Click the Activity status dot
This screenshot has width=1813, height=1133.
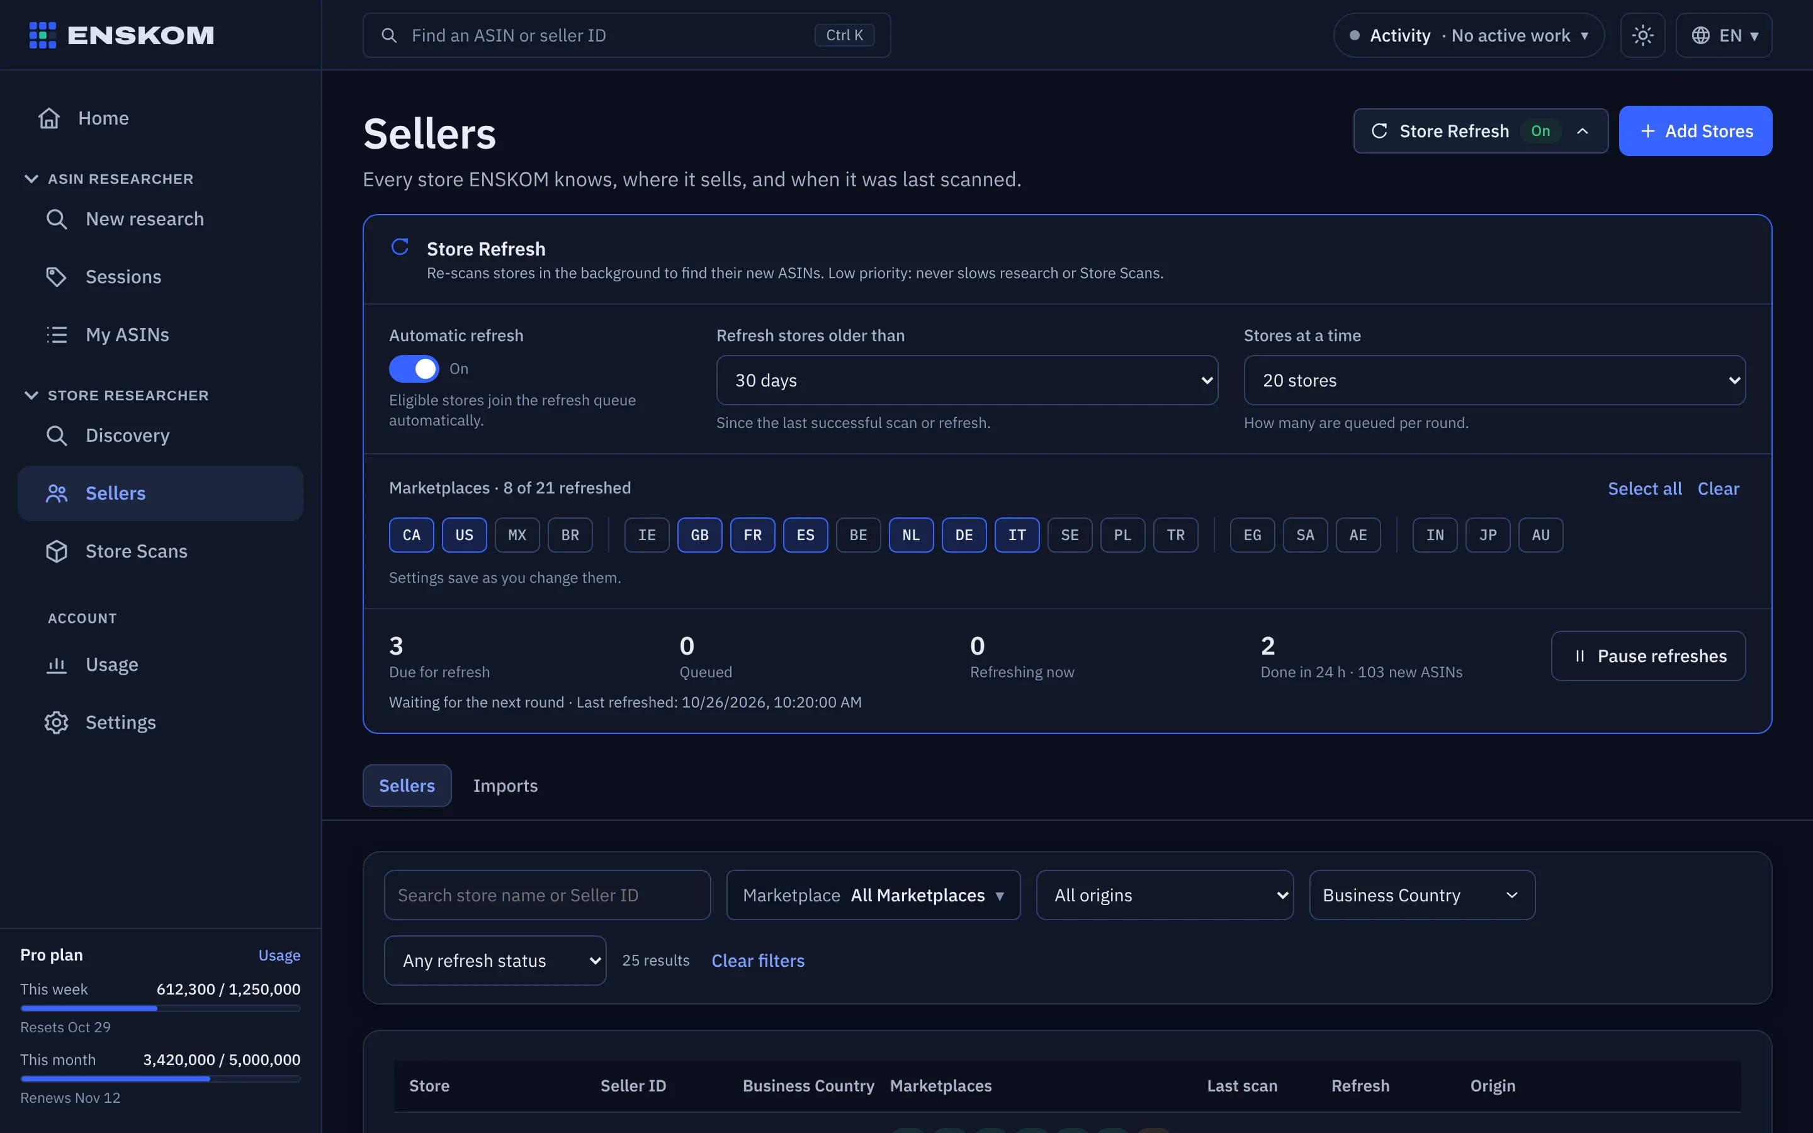pyautogui.click(x=1355, y=35)
